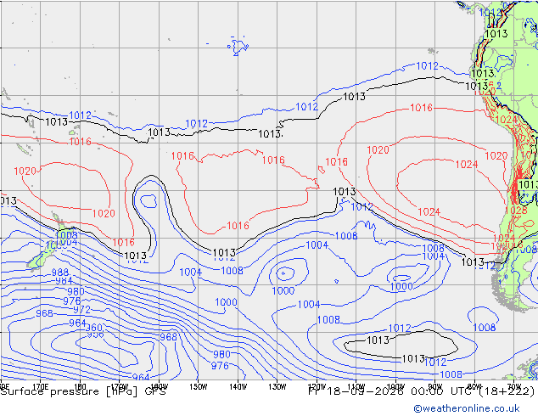Click the 956 deep low label
The image size is (538, 416).
pos(95,334)
